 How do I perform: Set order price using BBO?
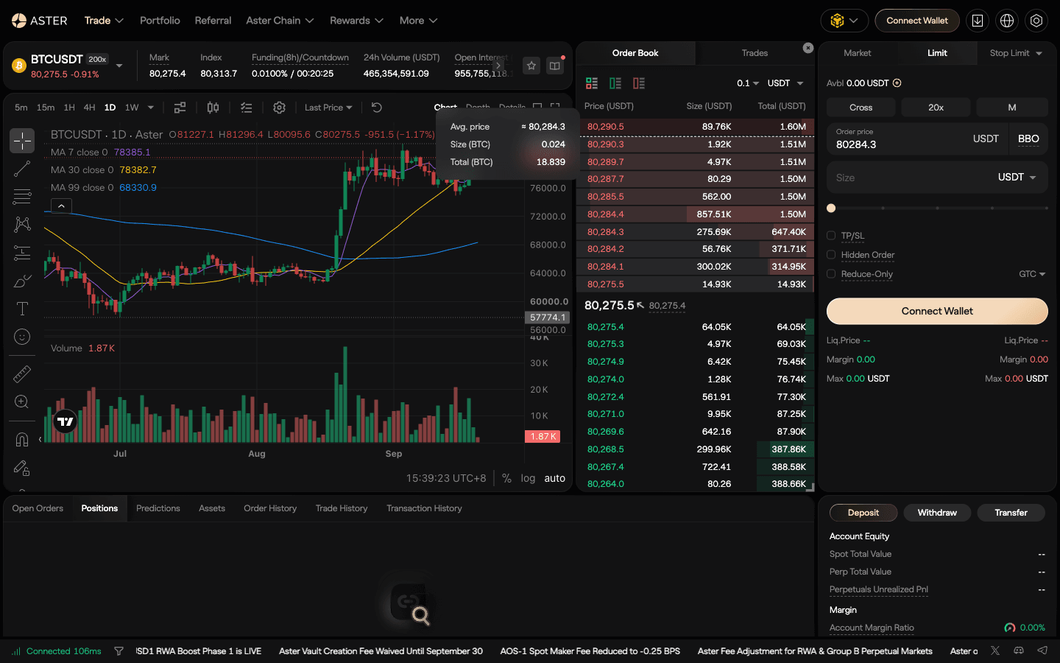tap(1028, 138)
